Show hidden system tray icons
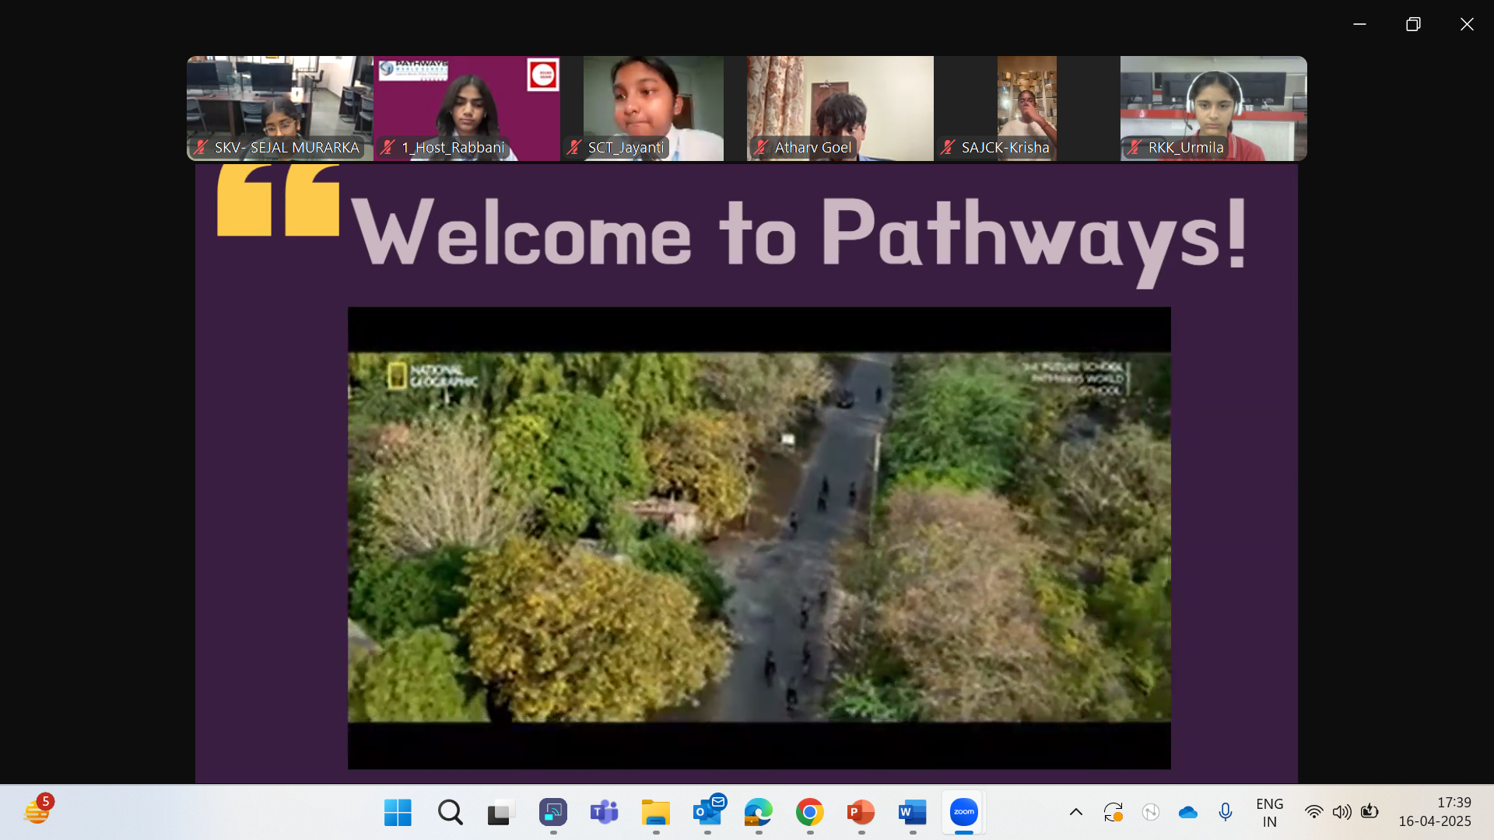The height and width of the screenshot is (840, 1494). pos(1075,812)
